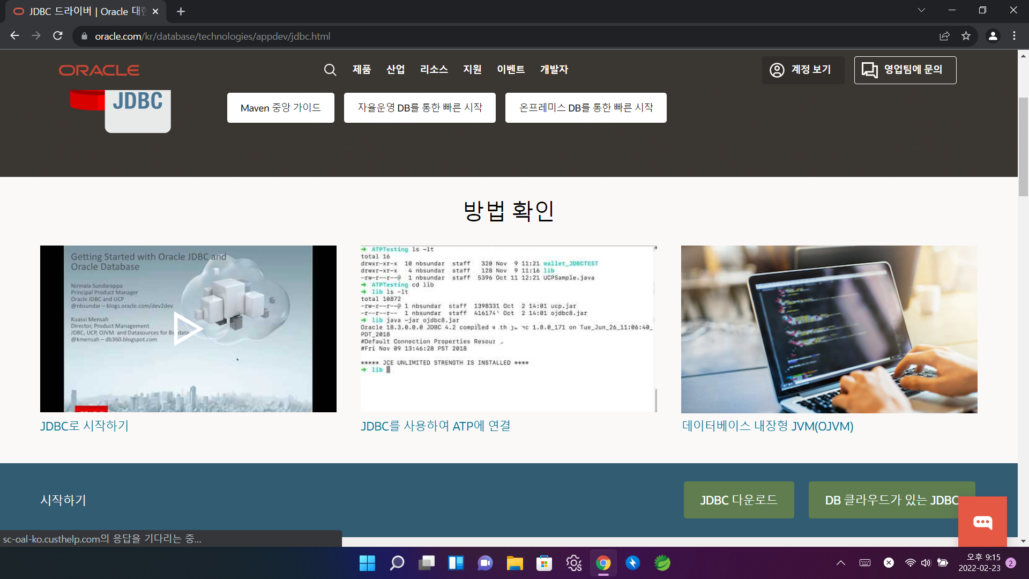The width and height of the screenshot is (1029, 579).
Task: Open a new browser tab
Action: (x=181, y=11)
